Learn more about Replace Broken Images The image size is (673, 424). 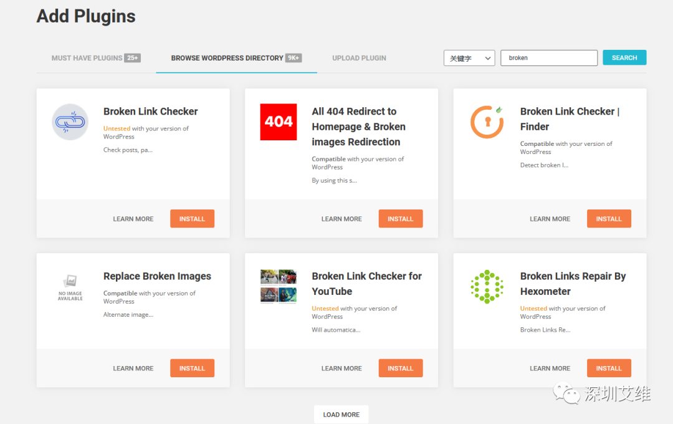pos(133,369)
